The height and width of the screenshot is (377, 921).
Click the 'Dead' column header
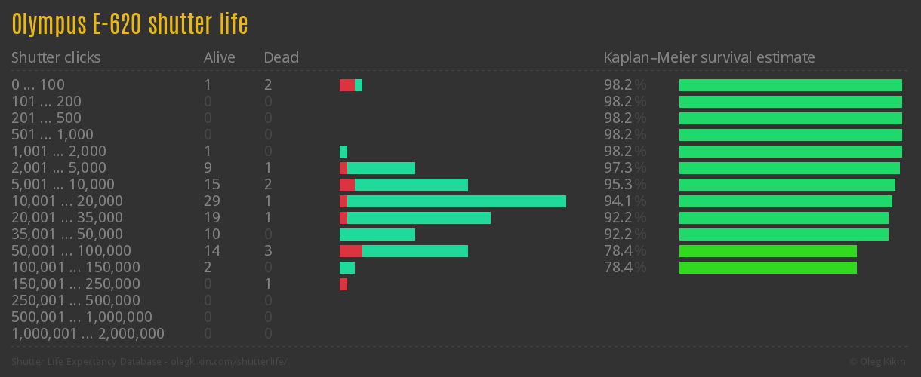pyautogui.click(x=281, y=57)
